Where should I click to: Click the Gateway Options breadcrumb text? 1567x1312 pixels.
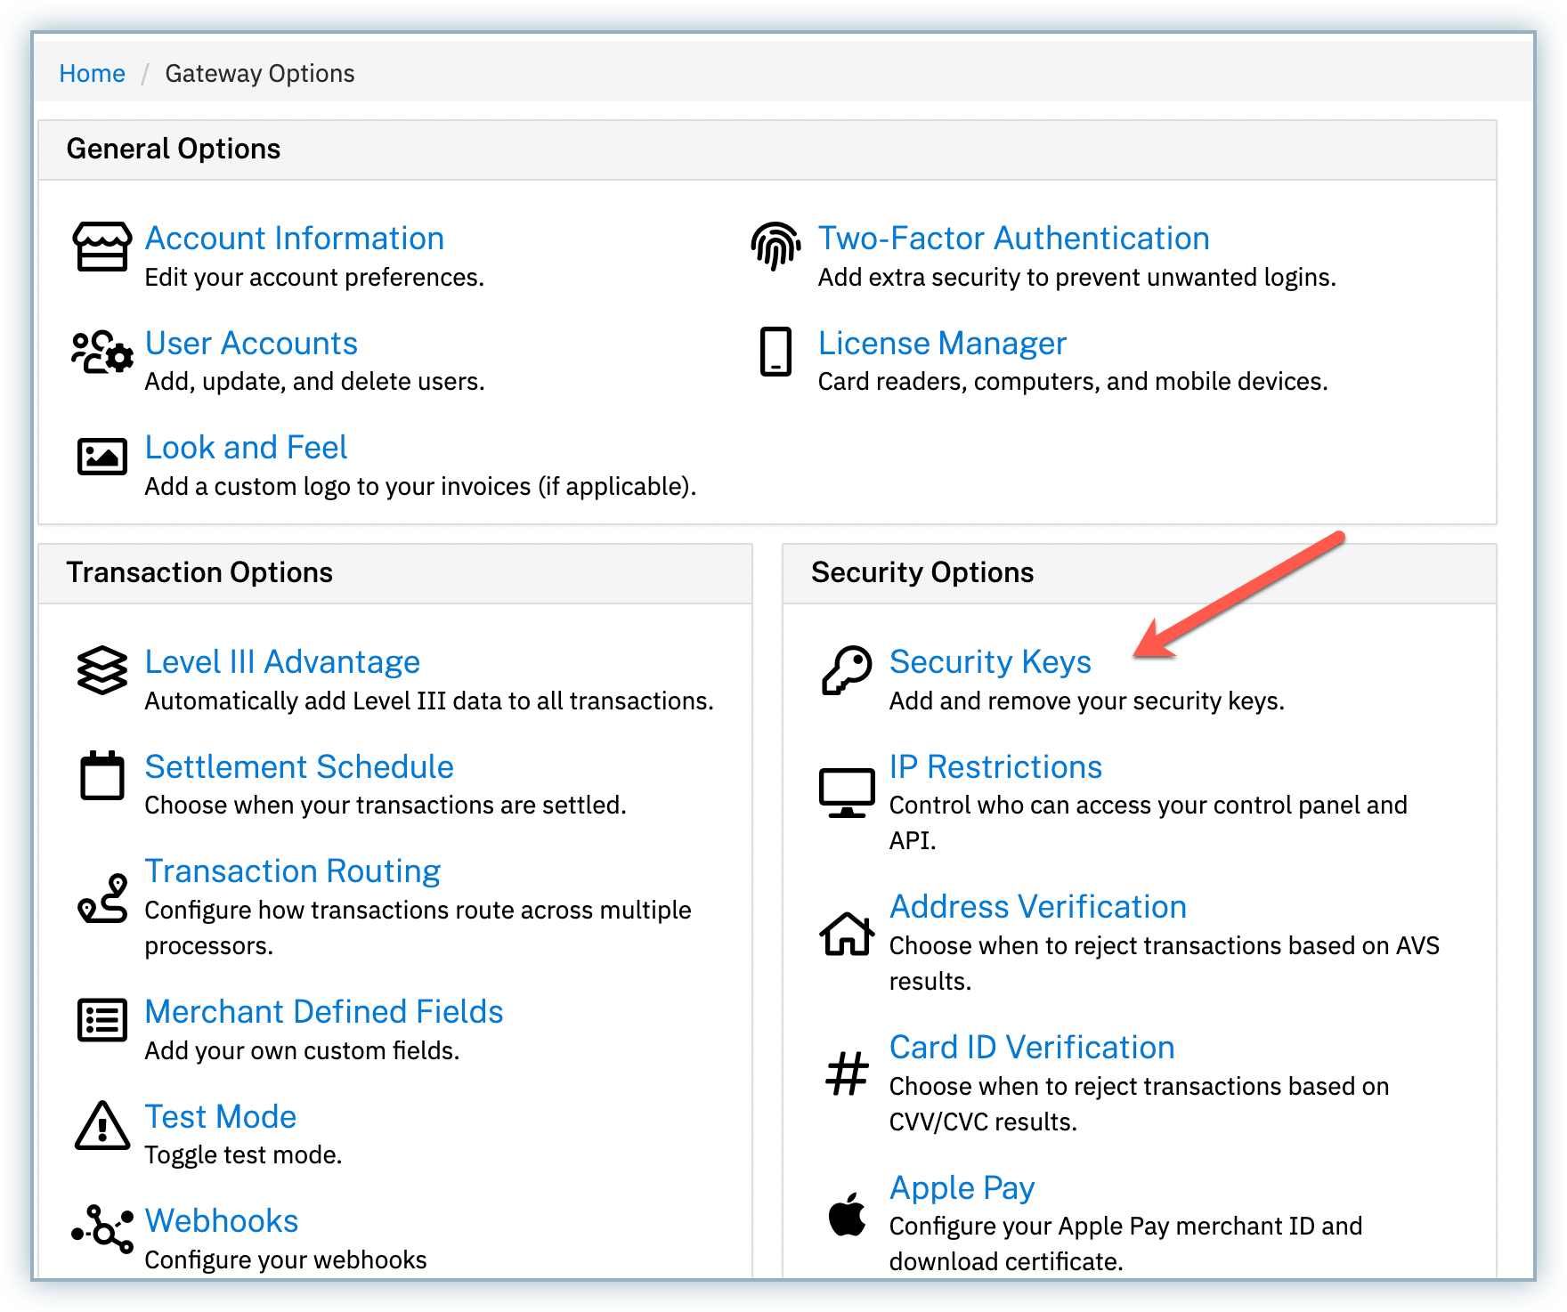259,73
